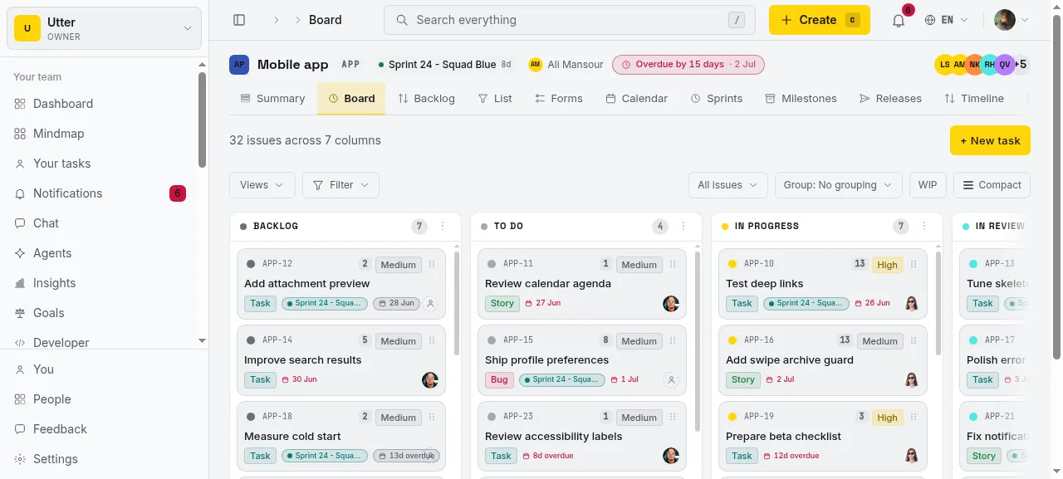Viewport: 1063px width, 479px height.
Task: Open Feedback in sidebar
Action: click(x=104, y=429)
